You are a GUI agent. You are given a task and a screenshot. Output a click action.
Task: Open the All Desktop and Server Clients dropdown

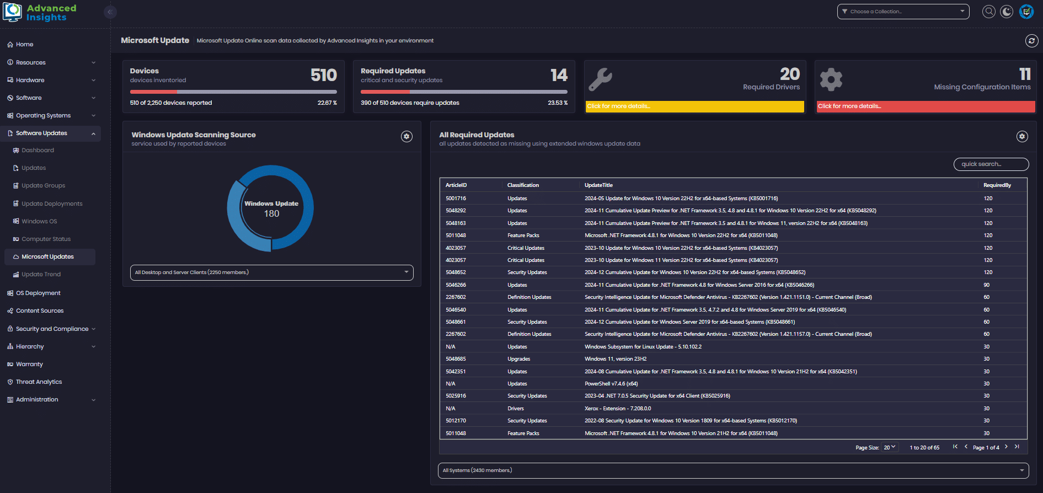(x=271, y=272)
